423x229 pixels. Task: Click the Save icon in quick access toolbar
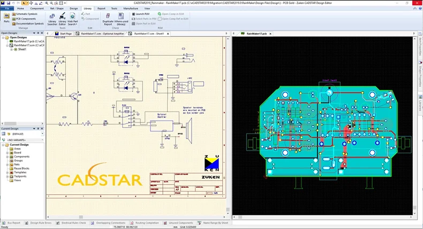pyautogui.click(x=9, y=3)
